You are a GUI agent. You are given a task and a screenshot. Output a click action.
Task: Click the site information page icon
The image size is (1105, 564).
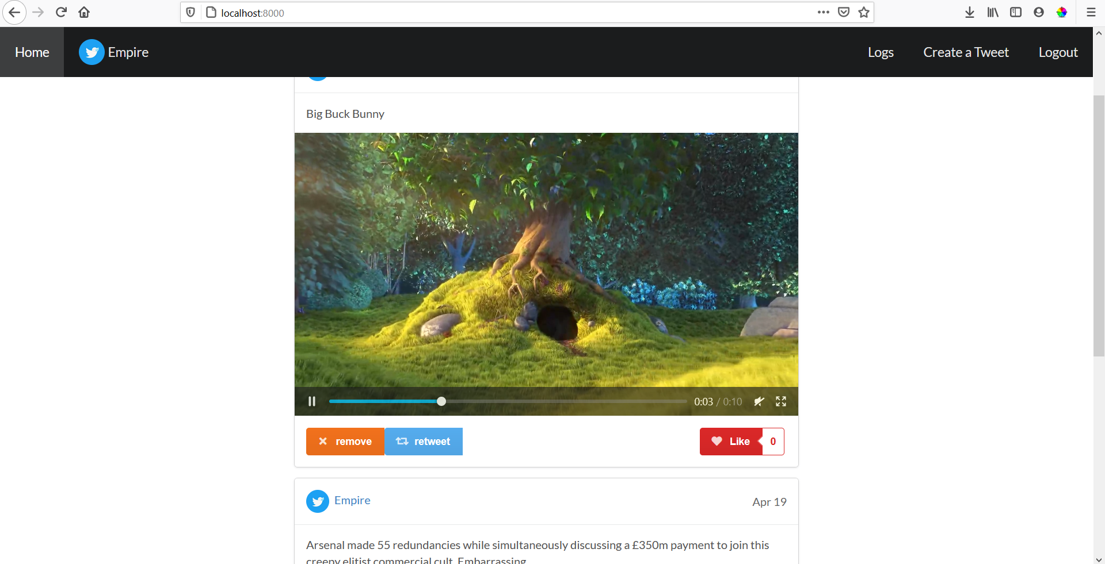coord(211,12)
